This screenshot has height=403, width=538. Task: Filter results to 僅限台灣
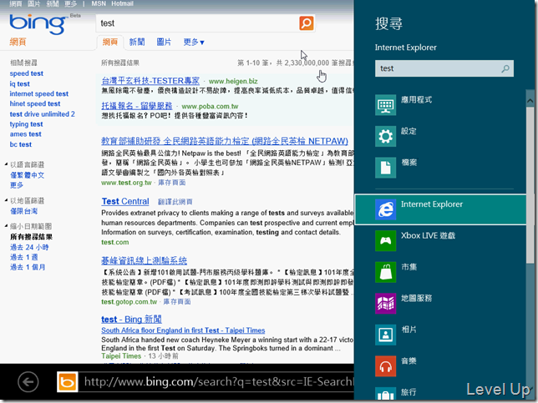[23, 211]
